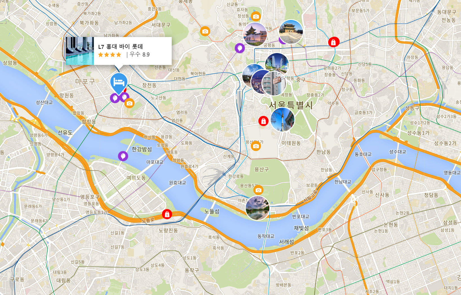Open the camera marker at 용산동5가
This screenshot has height=295, width=461.
258,190
